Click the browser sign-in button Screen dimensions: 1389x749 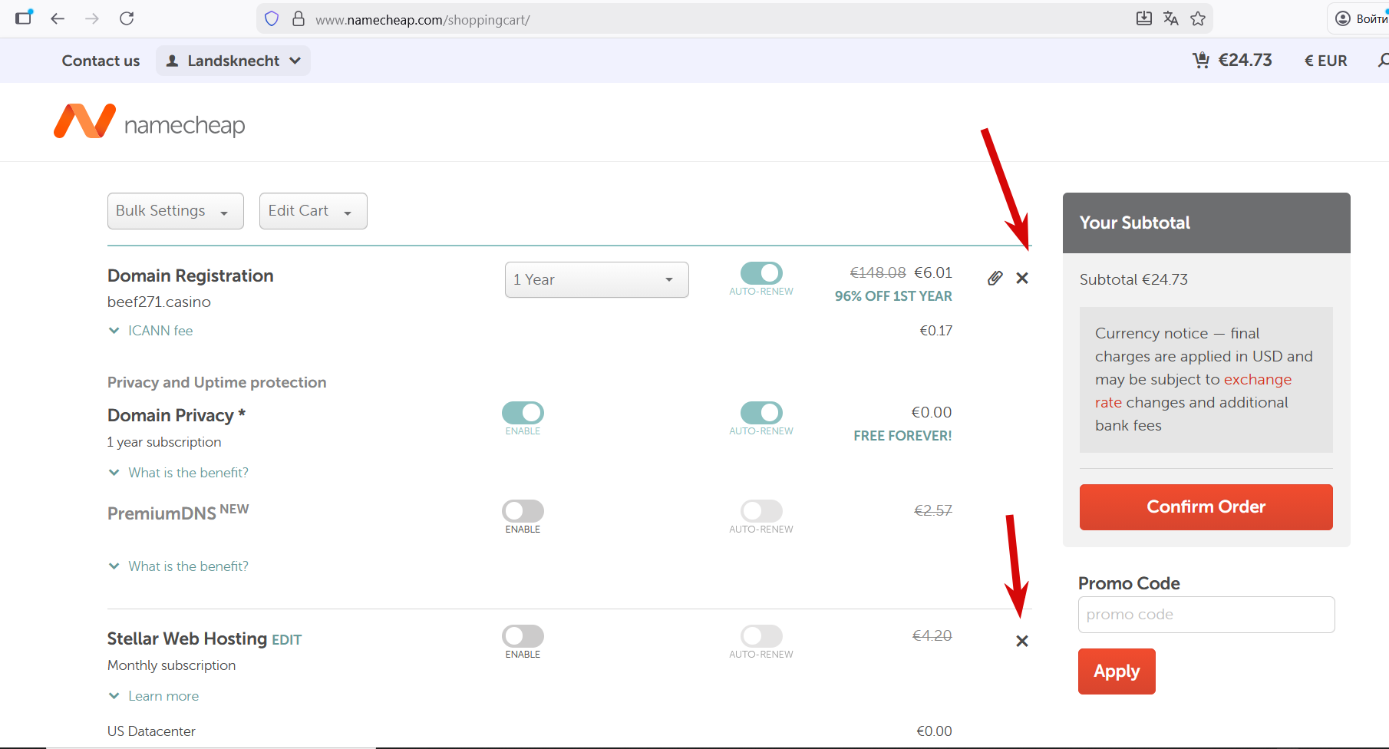pyautogui.click(x=1359, y=18)
